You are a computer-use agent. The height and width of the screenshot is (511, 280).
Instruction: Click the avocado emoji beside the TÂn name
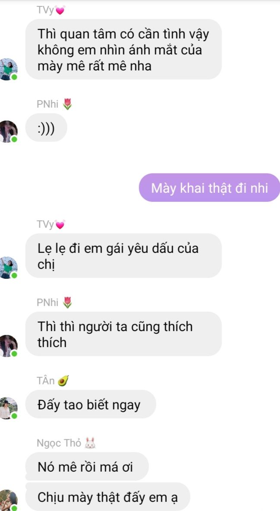[x=63, y=380]
